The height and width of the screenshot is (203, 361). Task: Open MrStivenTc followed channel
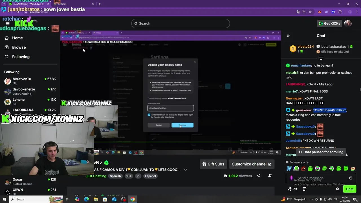click(30, 81)
